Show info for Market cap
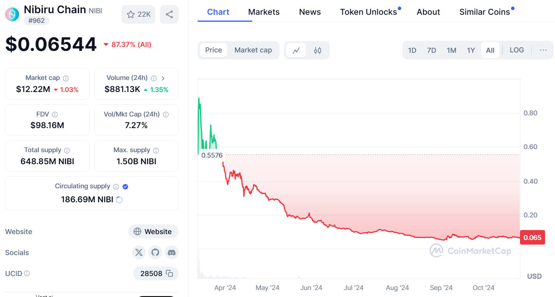The image size is (555, 297). [x=66, y=78]
